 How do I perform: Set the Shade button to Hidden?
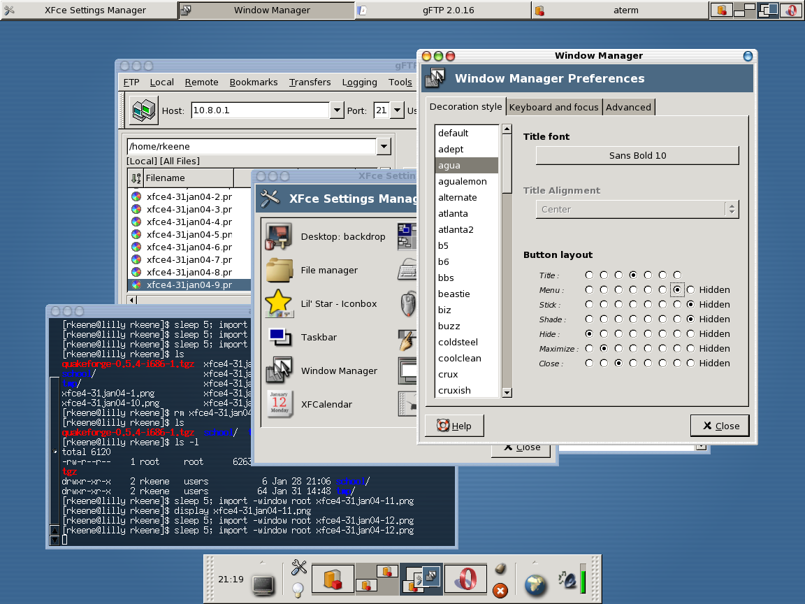click(690, 319)
